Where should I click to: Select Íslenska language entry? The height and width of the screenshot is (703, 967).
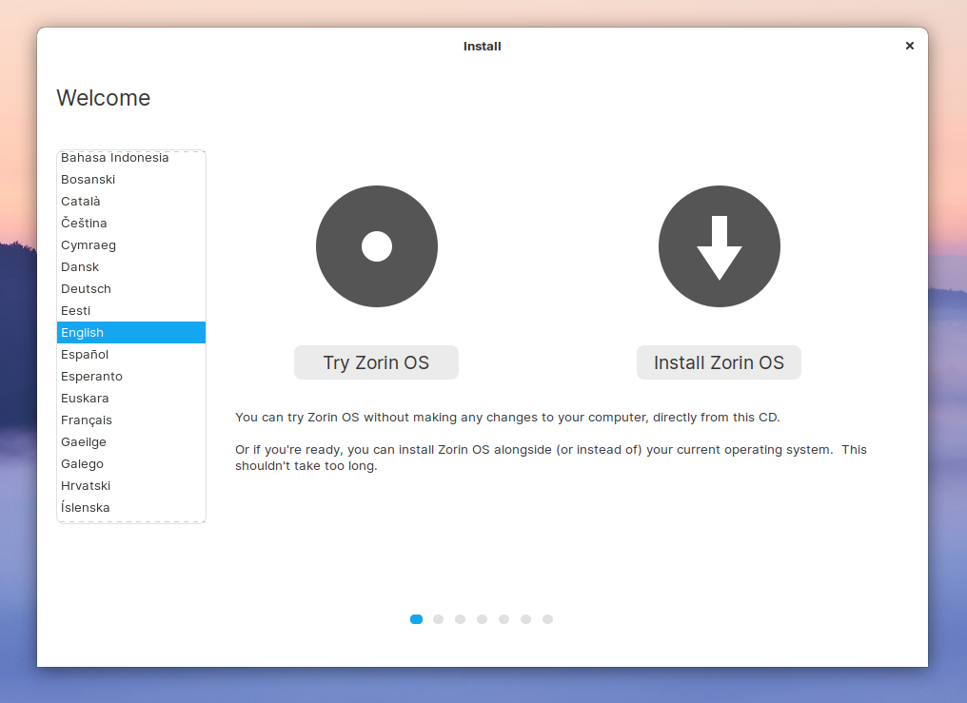(131, 508)
